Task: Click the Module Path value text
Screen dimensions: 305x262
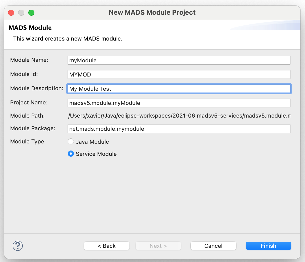Action: 179,116
